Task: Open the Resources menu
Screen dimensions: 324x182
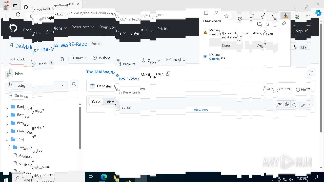Action: tap(83, 27)
